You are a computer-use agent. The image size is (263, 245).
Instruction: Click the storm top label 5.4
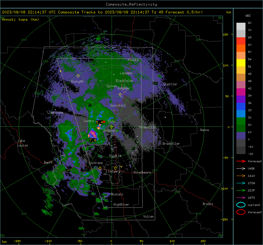click(99, 122)
